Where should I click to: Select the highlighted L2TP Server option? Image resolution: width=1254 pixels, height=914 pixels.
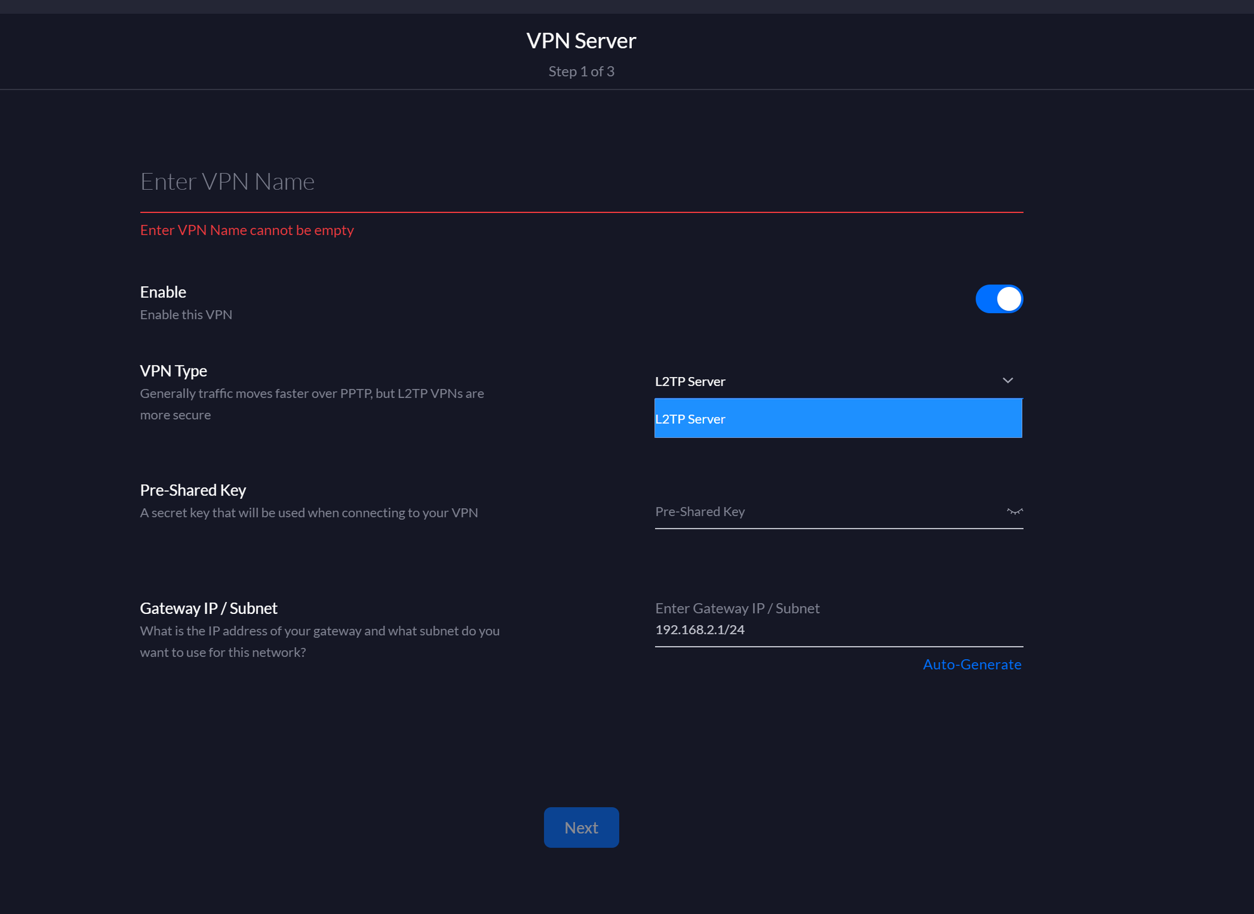click(838, 418)
